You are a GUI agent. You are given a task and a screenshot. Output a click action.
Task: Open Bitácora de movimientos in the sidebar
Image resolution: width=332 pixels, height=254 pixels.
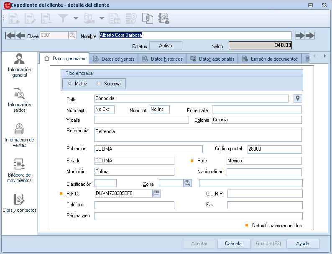tap(19, 170)
